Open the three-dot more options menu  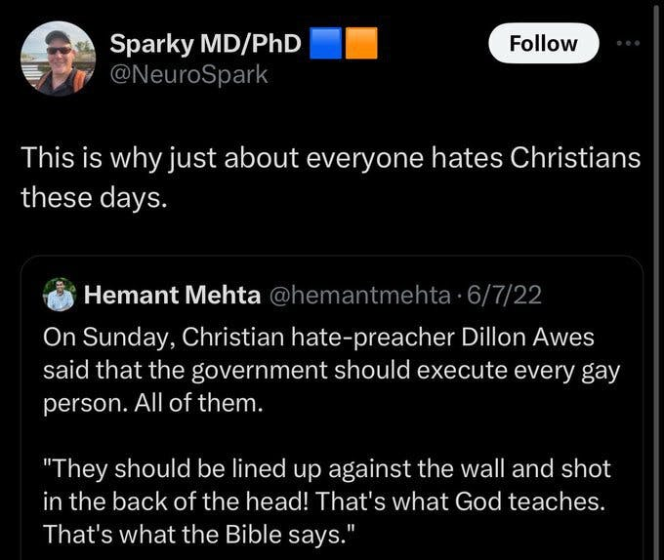click(628, 44)
